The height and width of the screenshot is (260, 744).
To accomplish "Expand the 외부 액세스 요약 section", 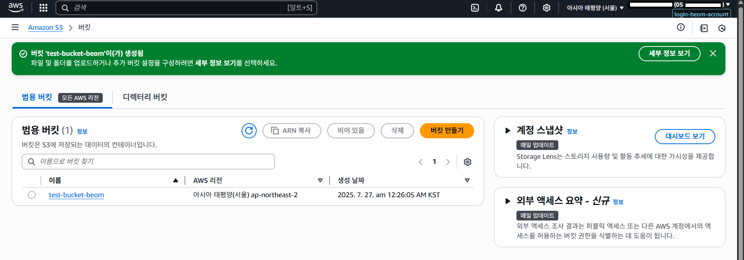I will point(508,201).
